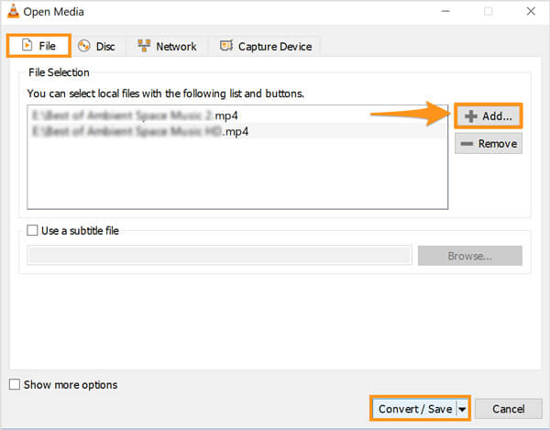This screenshot has width=550, height=430.
Task: Enable the Use a subtitle file checkbox
Action: tap(32, 230)
